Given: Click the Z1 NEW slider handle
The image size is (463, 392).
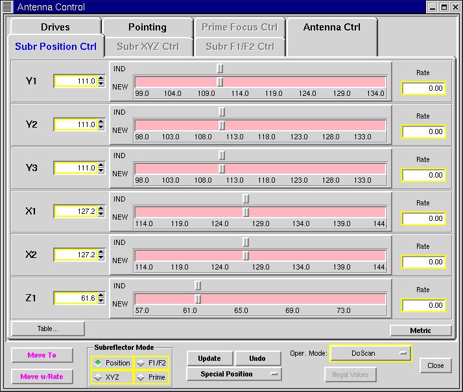Looking at the screenshot, I should pyautogui.click(x=198, y=299).
